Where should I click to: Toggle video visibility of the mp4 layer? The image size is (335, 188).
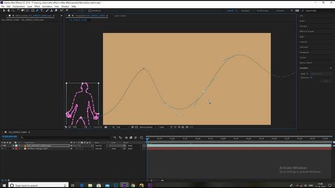[2, 146]
